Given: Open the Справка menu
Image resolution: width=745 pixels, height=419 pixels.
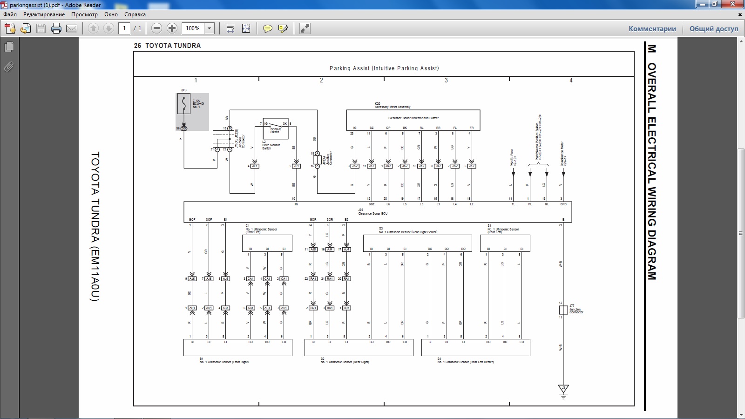Looking at the screenshot, I should click(135, 14).
